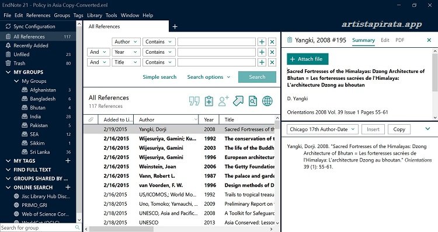This screenshot has width=438, height=232.
Task: Click the Afghanistan group folder icon
Action: click(25, 90)
